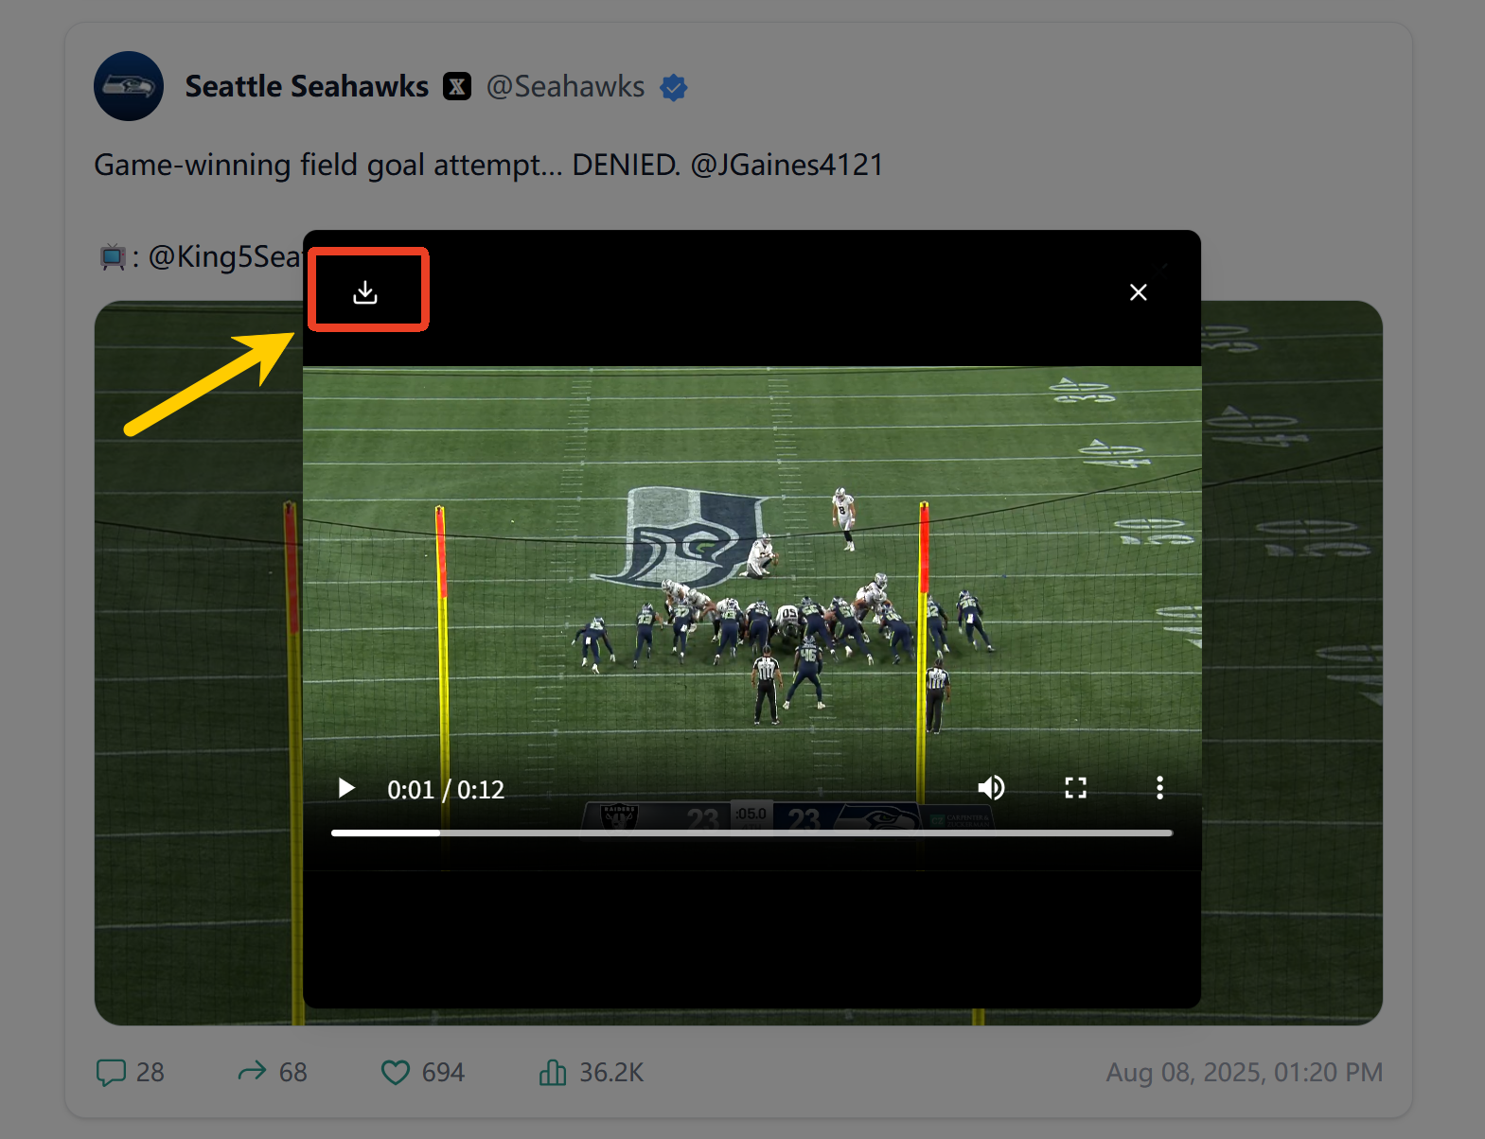Screen dimensions: 1485x1139
Task: Open the @King5Sea mention link
Action: coord(225,256)
